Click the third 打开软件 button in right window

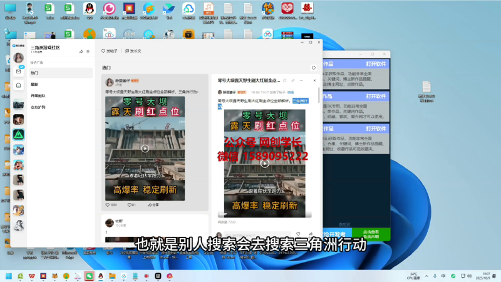point(376,128)
